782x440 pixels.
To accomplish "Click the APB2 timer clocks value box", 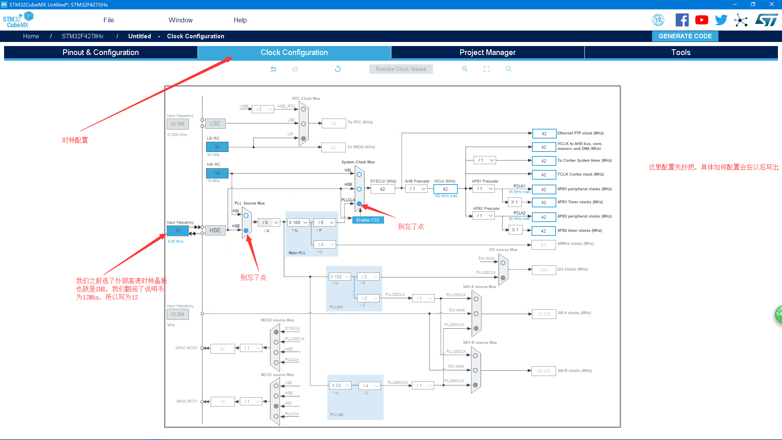I will 544,231.
